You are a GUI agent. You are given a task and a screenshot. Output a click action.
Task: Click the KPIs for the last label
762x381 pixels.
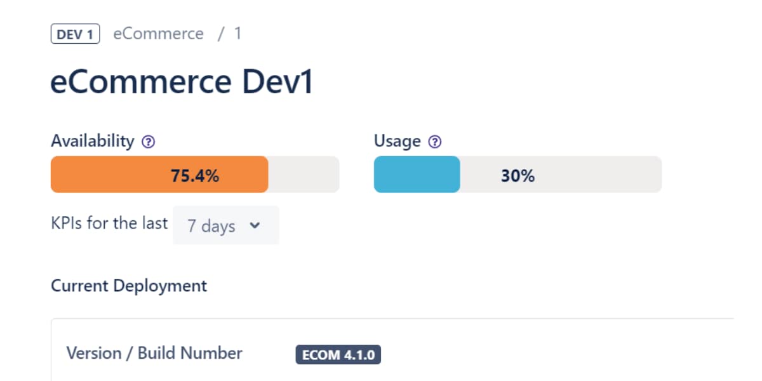tap(109, 224)
